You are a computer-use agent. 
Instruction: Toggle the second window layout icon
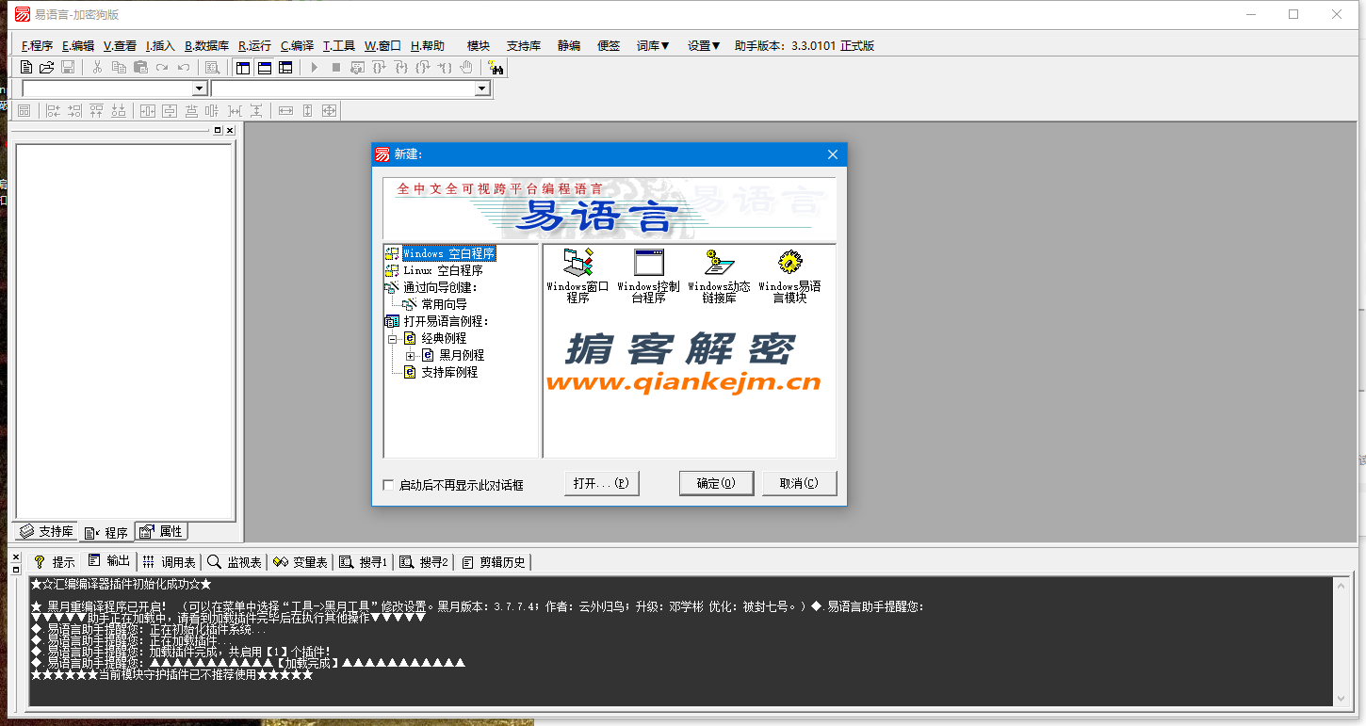click(265, 68)
